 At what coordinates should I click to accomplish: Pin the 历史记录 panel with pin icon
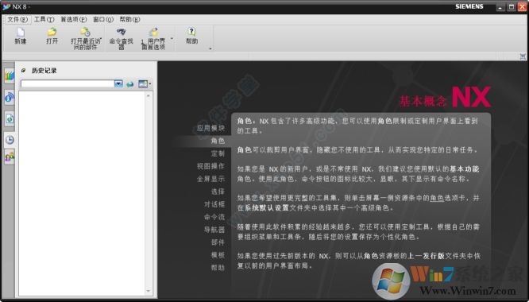coord(23,70)
